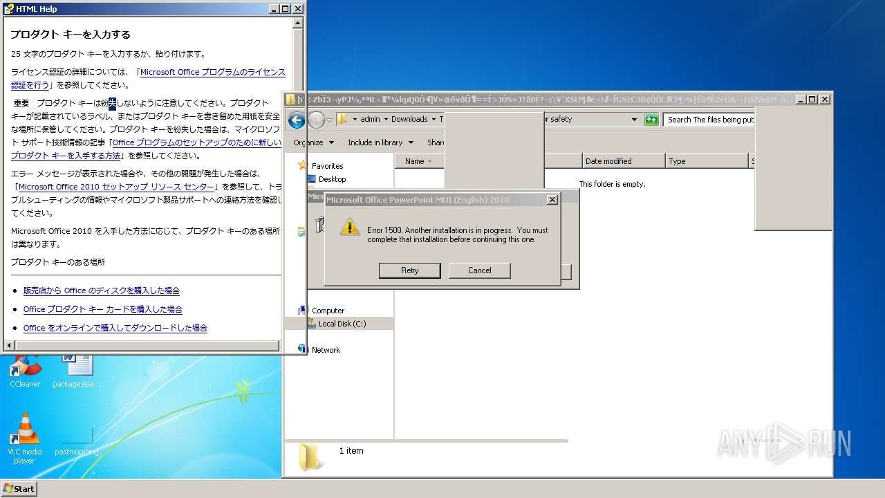Click 'This folder is empty.' text
The image size is (885, 498).
(x=612, y=184)
